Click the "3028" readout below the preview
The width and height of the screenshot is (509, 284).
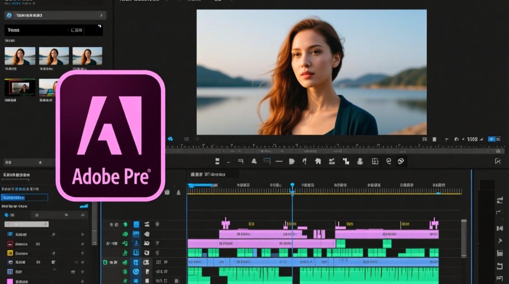(x=472, y=139)
